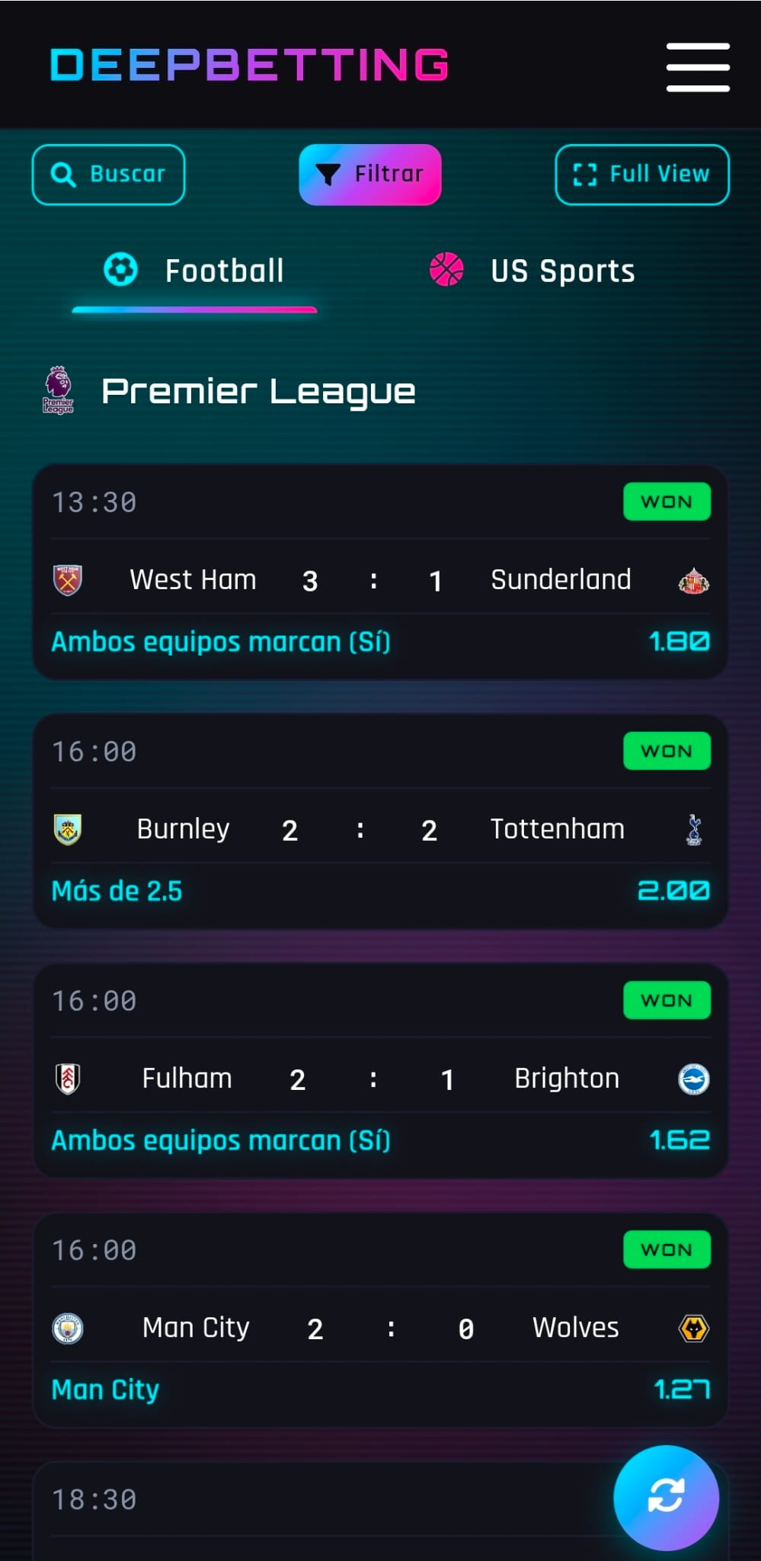Viewport: 761px width, 1561px height.
Task: Click the Más de 2.5 bet label
Action: 117,891
